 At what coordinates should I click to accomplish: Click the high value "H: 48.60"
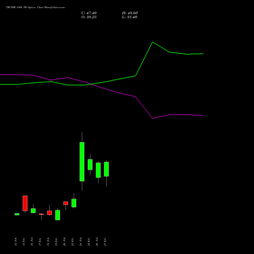click(x=130, y=13)
